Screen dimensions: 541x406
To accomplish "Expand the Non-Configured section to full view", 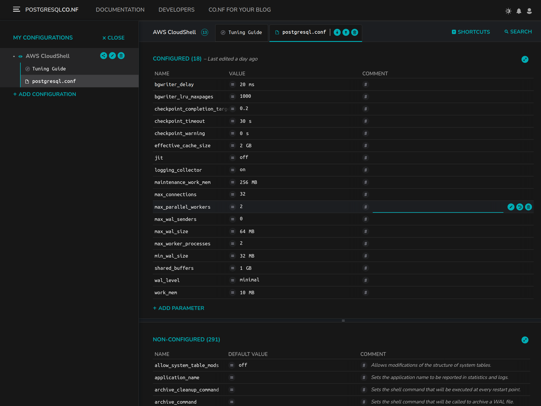I will coord(525,340).
